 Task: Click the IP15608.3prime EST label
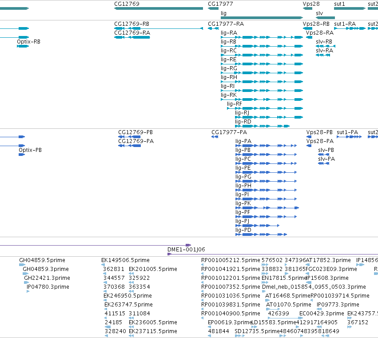(328, 278)
